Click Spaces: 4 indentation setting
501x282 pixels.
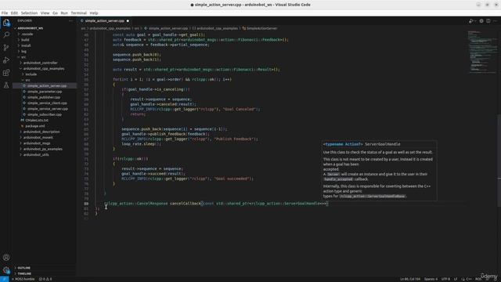[431, 279]
